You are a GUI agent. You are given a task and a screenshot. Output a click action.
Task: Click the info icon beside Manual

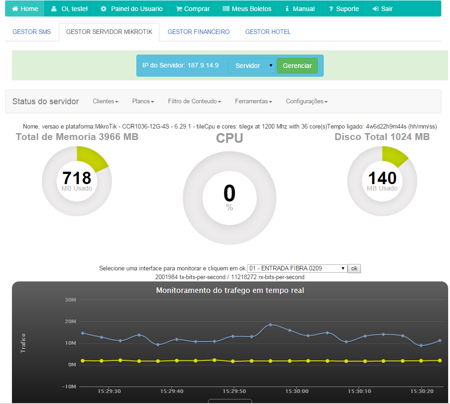pyautogui.click(x=287, y=9)
